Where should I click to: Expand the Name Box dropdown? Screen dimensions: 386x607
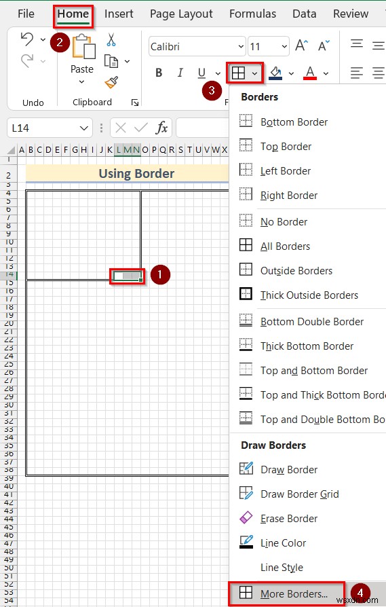point(84,128)
